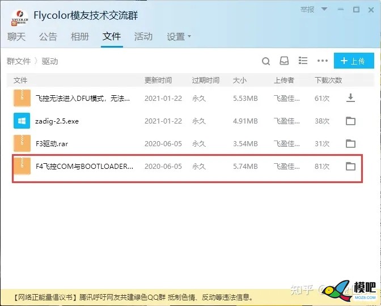This screenshot has height=306, width=381.
Task: Click archive icon of F3驱动.rar
Action: (x=22, y=143)
